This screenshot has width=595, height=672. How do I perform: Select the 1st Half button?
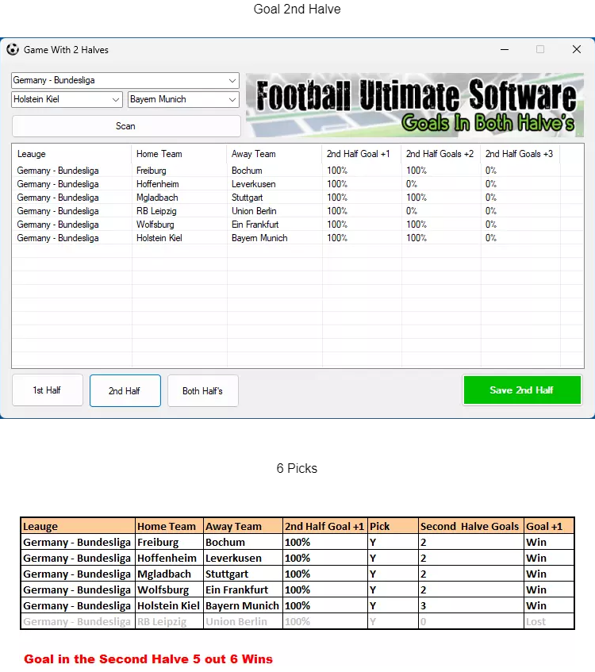point(47,390)
